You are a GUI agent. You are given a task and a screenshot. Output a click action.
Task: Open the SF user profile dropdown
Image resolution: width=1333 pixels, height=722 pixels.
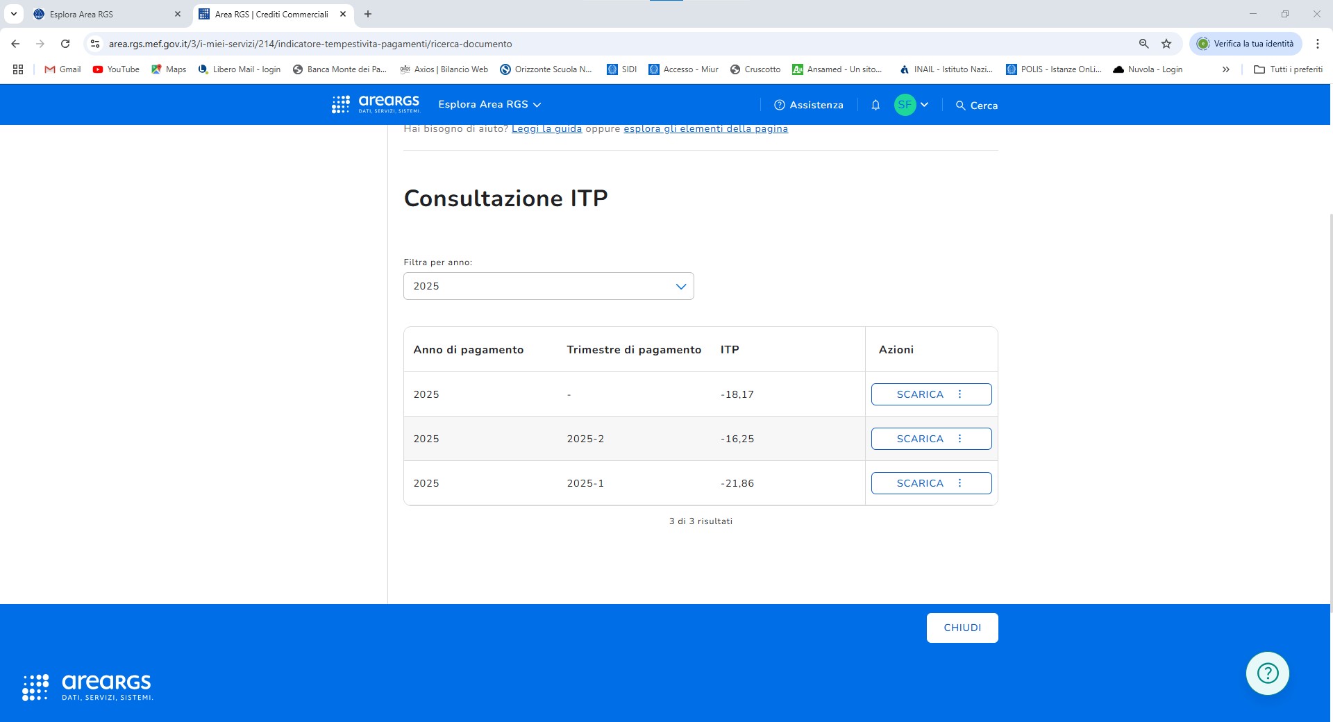pos(912,105)
